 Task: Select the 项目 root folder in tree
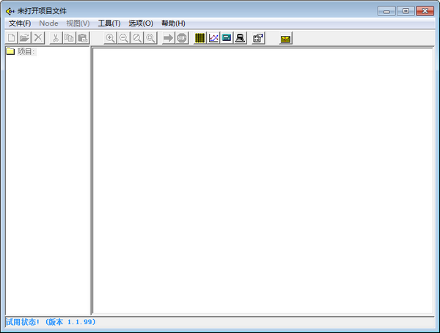pyautogui.click(x=26, y=51)
